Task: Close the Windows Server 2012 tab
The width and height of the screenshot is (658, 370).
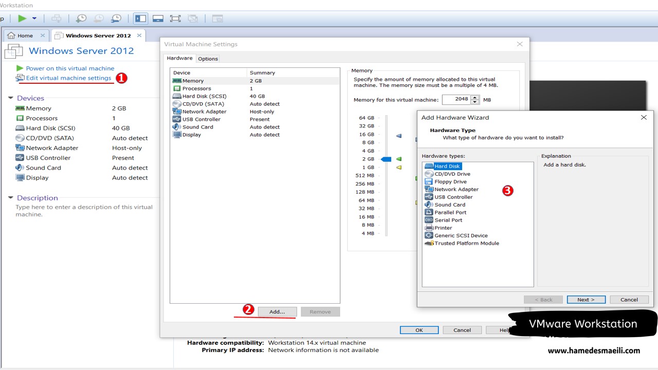Action: pos(139,35)
